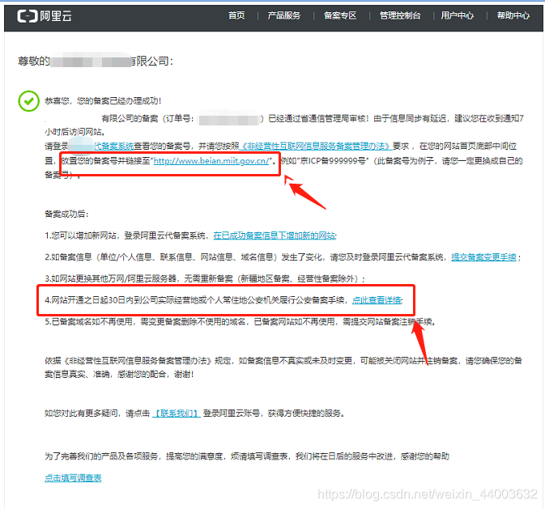The height and width of the screenshot is (509, 545).
Task: Open the 产品服务 menu item
Action: click(x=284, y=15)
